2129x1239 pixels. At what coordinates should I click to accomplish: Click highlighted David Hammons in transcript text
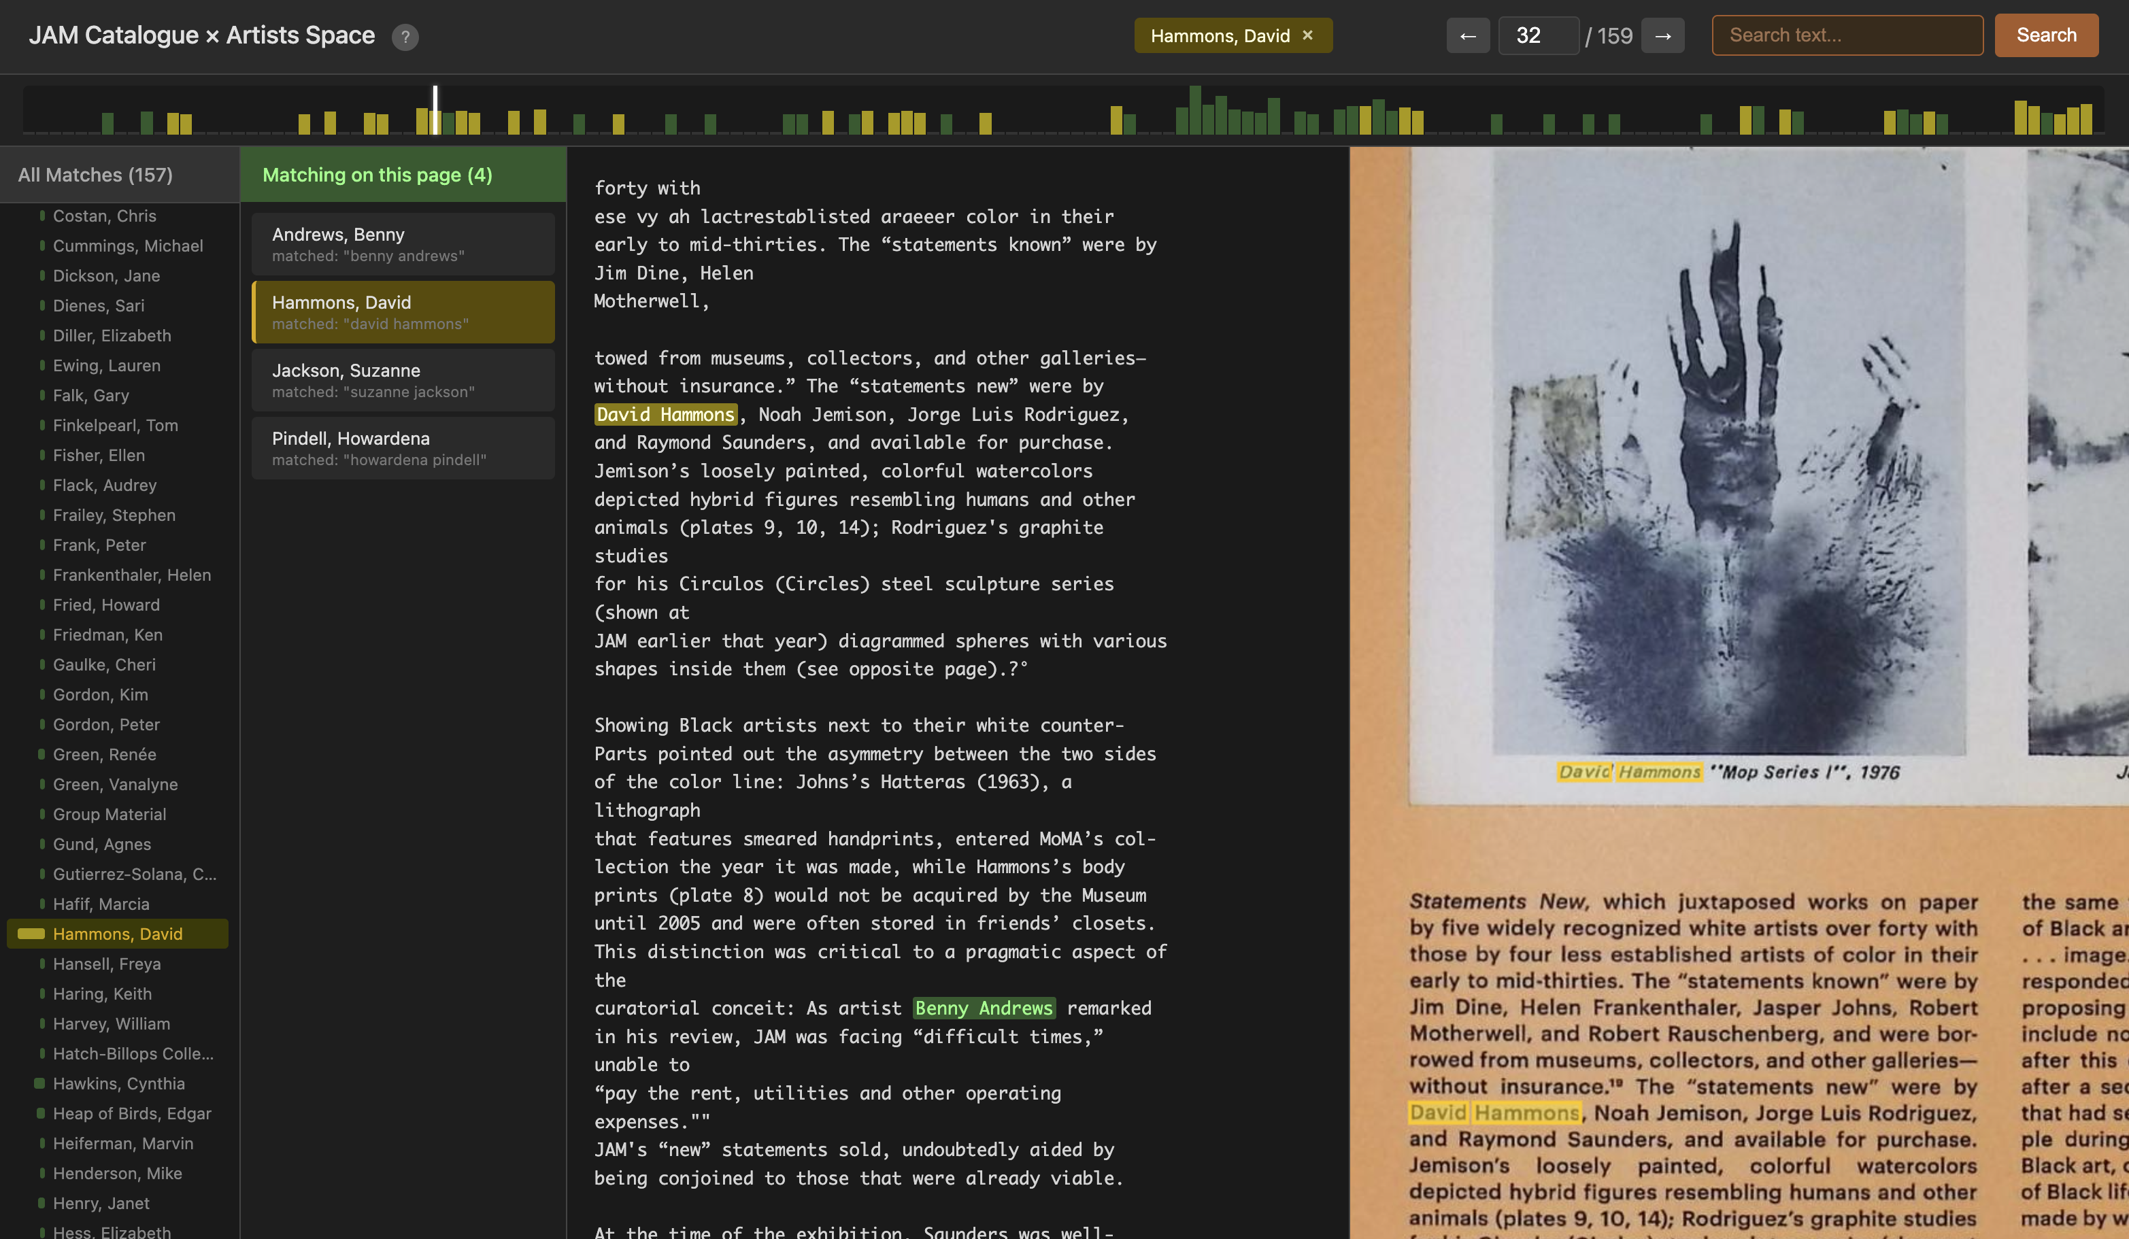coord(665,414)
